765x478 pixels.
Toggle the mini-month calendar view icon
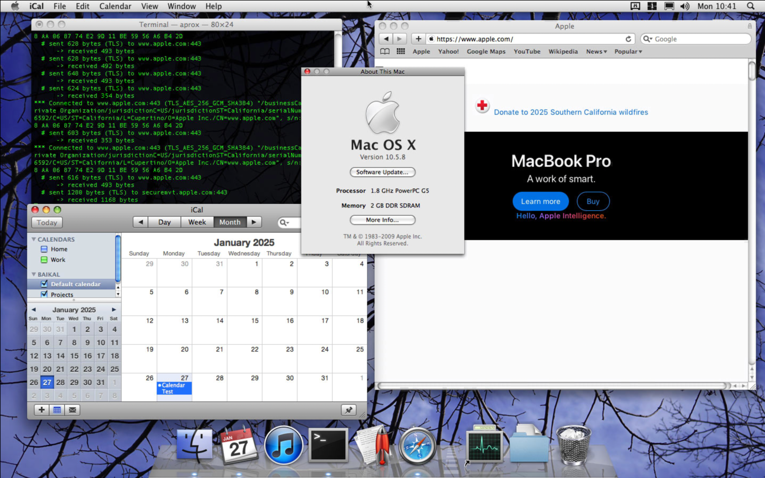[57, 410]
